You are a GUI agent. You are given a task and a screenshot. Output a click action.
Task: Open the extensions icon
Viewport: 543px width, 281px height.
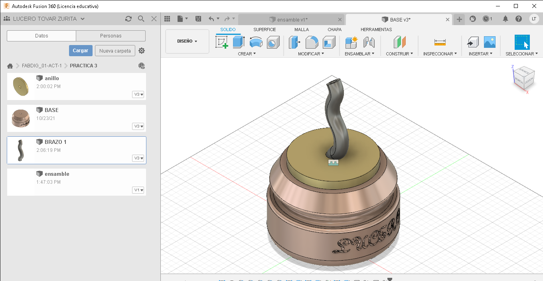(x=473, y=19)
